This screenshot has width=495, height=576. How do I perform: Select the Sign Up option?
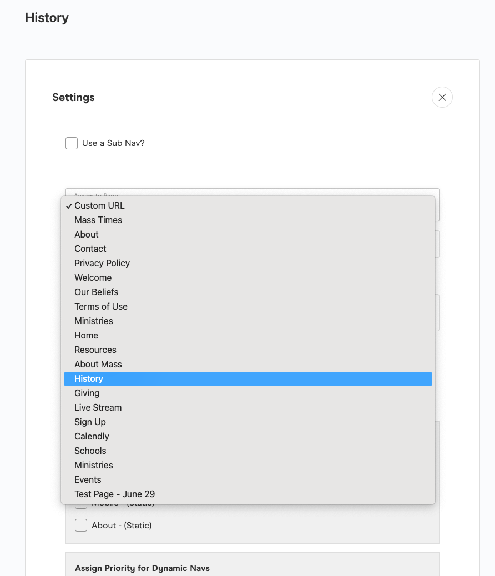click(x=90, y=422)
